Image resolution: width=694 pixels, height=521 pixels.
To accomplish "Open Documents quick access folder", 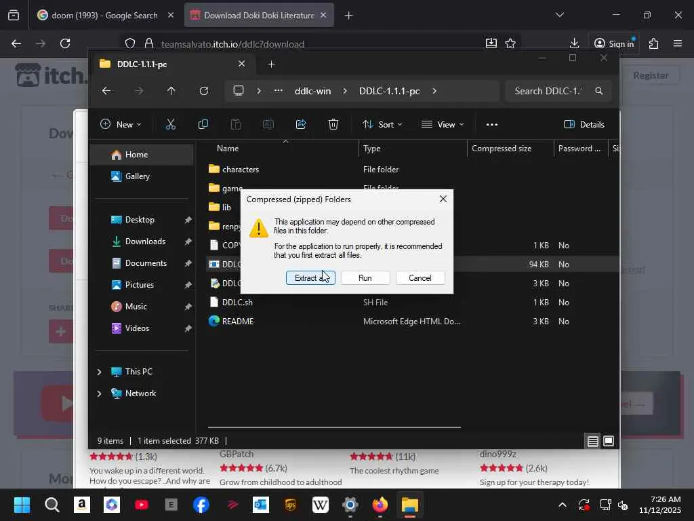I will (x=142, y=263).
